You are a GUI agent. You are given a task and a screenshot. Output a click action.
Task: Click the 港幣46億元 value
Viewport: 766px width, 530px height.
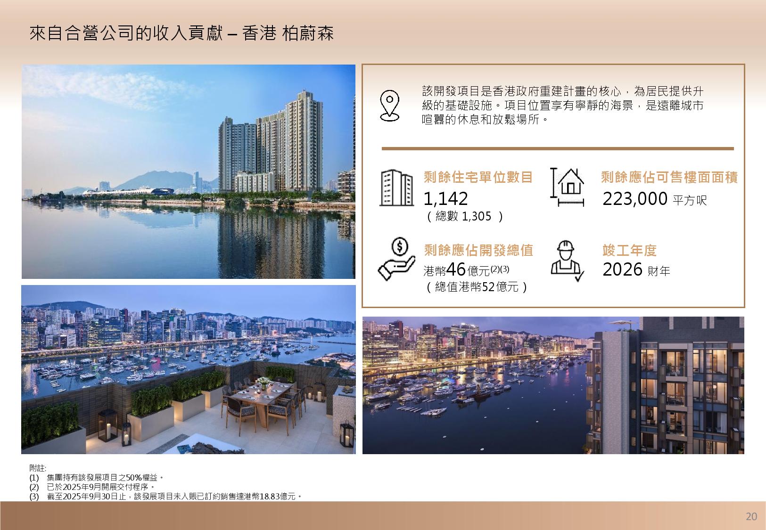click(466, 270)
